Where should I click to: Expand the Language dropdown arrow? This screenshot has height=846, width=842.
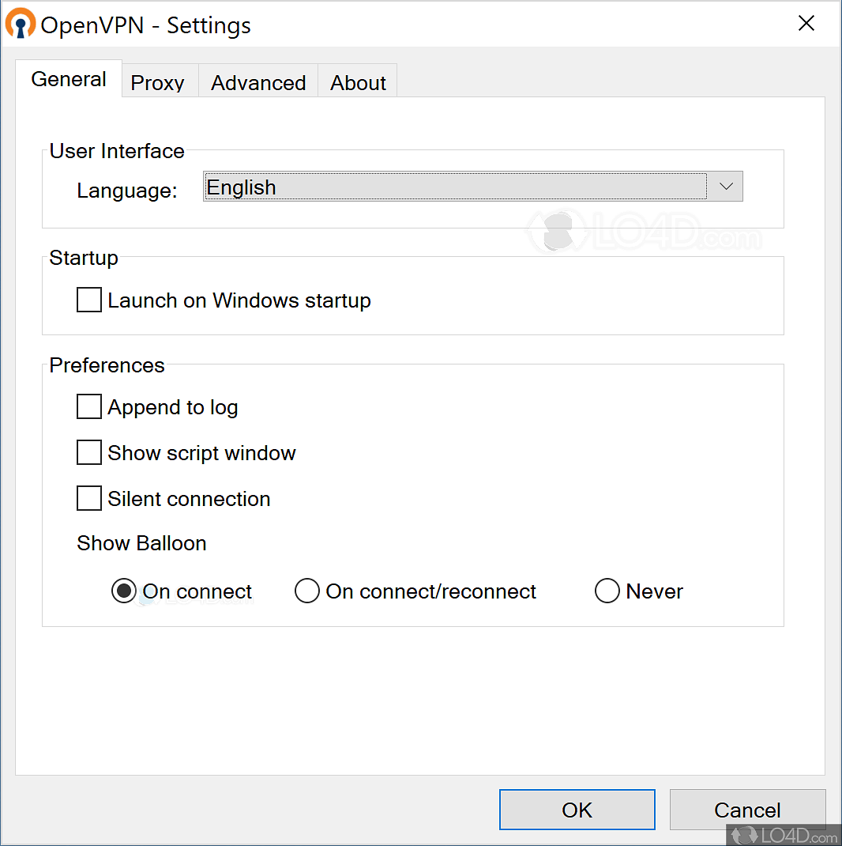[726, 187]
